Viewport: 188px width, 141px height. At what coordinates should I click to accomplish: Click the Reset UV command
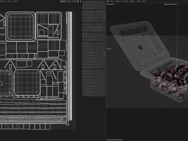coord(94,77)
